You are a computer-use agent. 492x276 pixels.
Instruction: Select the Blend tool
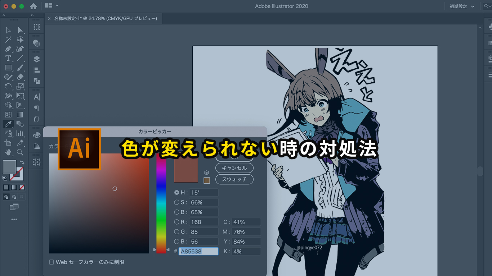coord(20,124)
